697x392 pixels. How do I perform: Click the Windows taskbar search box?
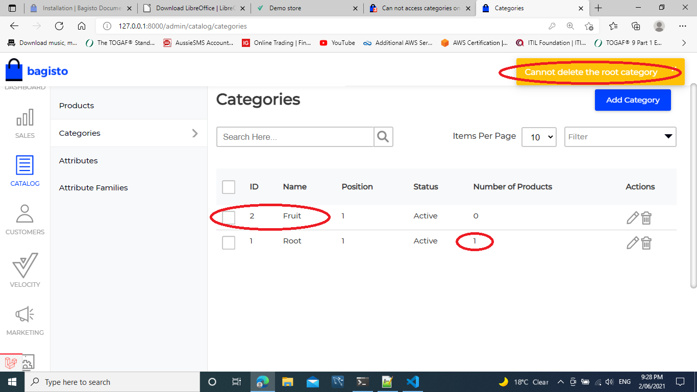112,382
